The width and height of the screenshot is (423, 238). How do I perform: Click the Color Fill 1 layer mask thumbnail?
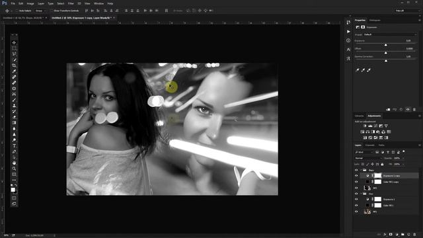[x=377, y=206]
